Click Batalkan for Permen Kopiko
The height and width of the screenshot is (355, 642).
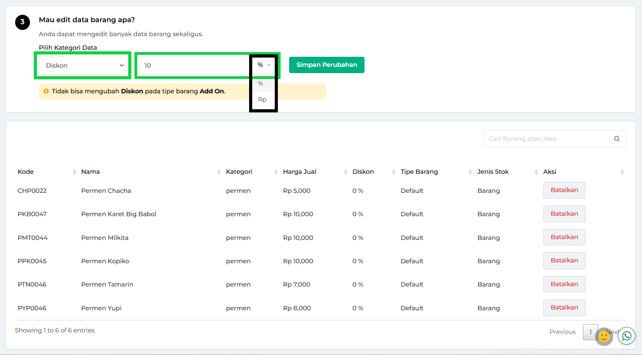(564, 261)
